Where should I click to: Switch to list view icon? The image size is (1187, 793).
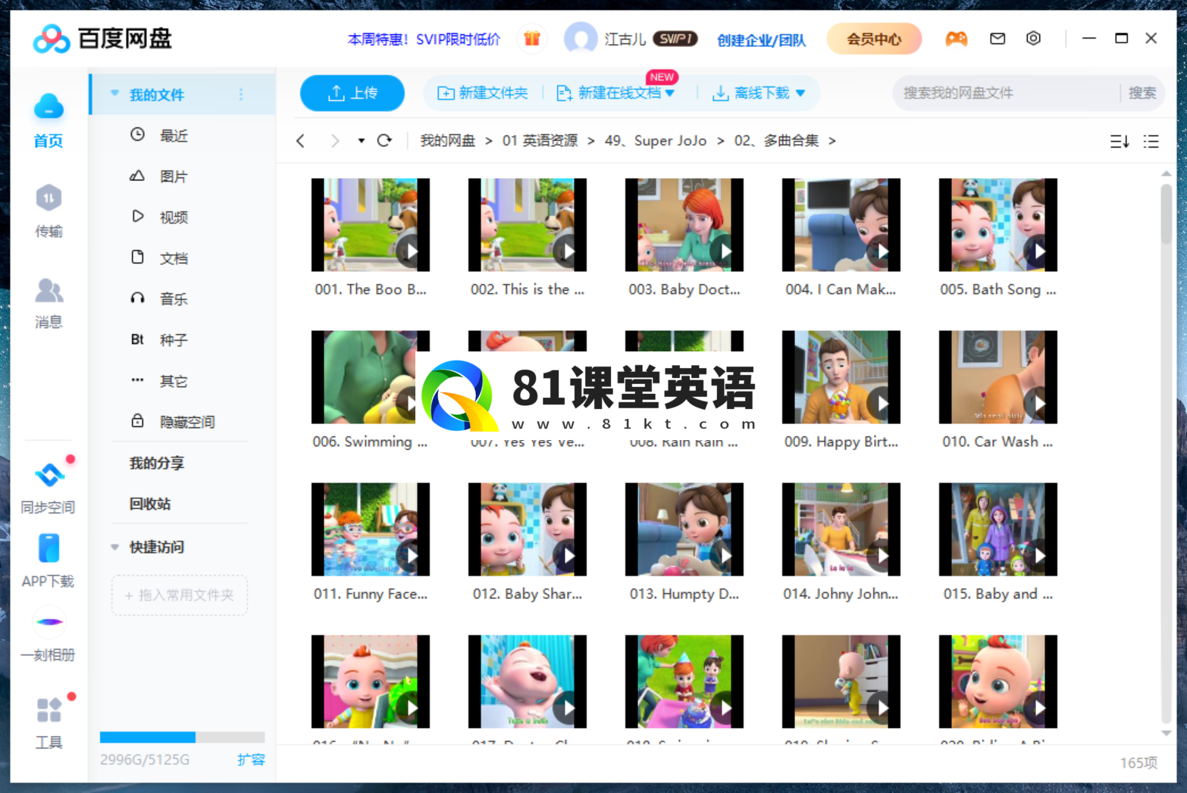coord(1151,141)
